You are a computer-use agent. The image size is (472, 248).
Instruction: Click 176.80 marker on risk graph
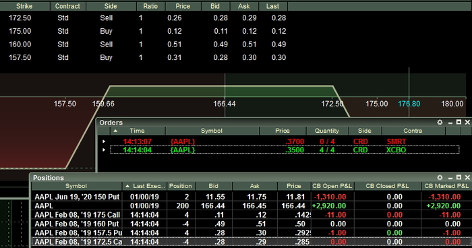pos(409,104)
